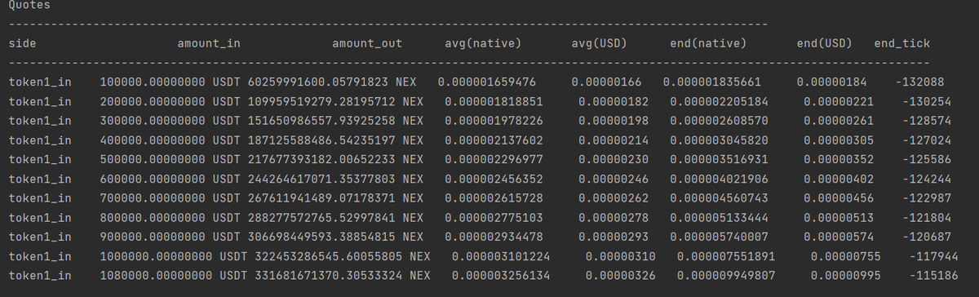The image size is (979, 297).
Task: Click 800000.00000000 USDT amount value
Action: pyautogui.click(x=171, y=218)
